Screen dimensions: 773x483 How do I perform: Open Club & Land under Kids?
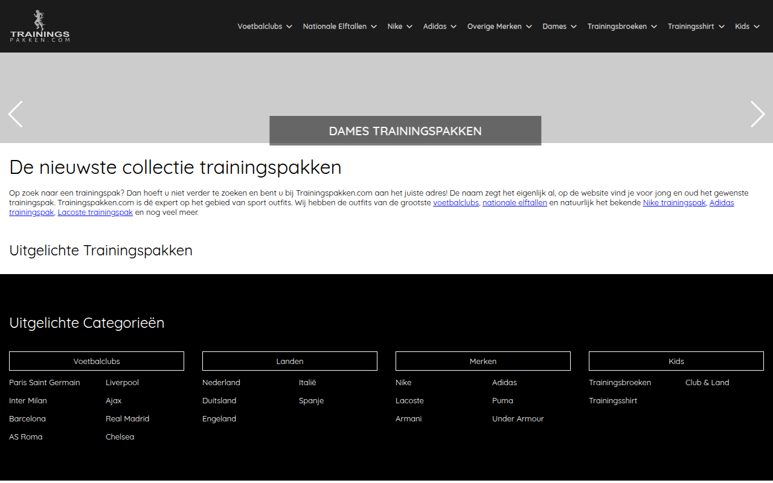click(x=707, y=383)
